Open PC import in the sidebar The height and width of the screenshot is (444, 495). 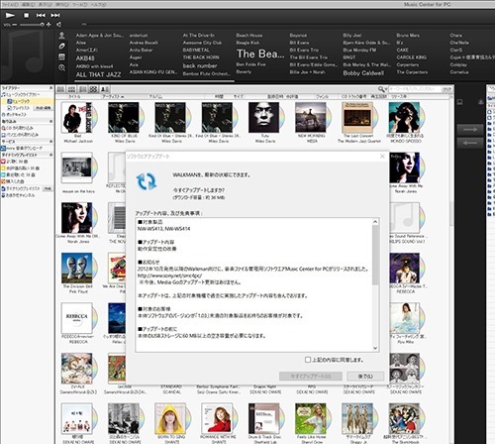20,135
